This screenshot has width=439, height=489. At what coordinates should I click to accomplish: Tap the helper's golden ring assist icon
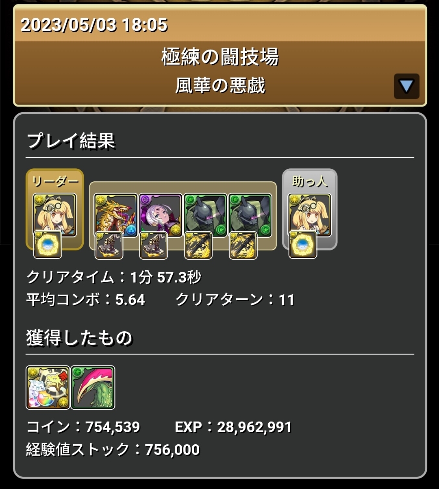pyautogui.click(x=303, y=245)
